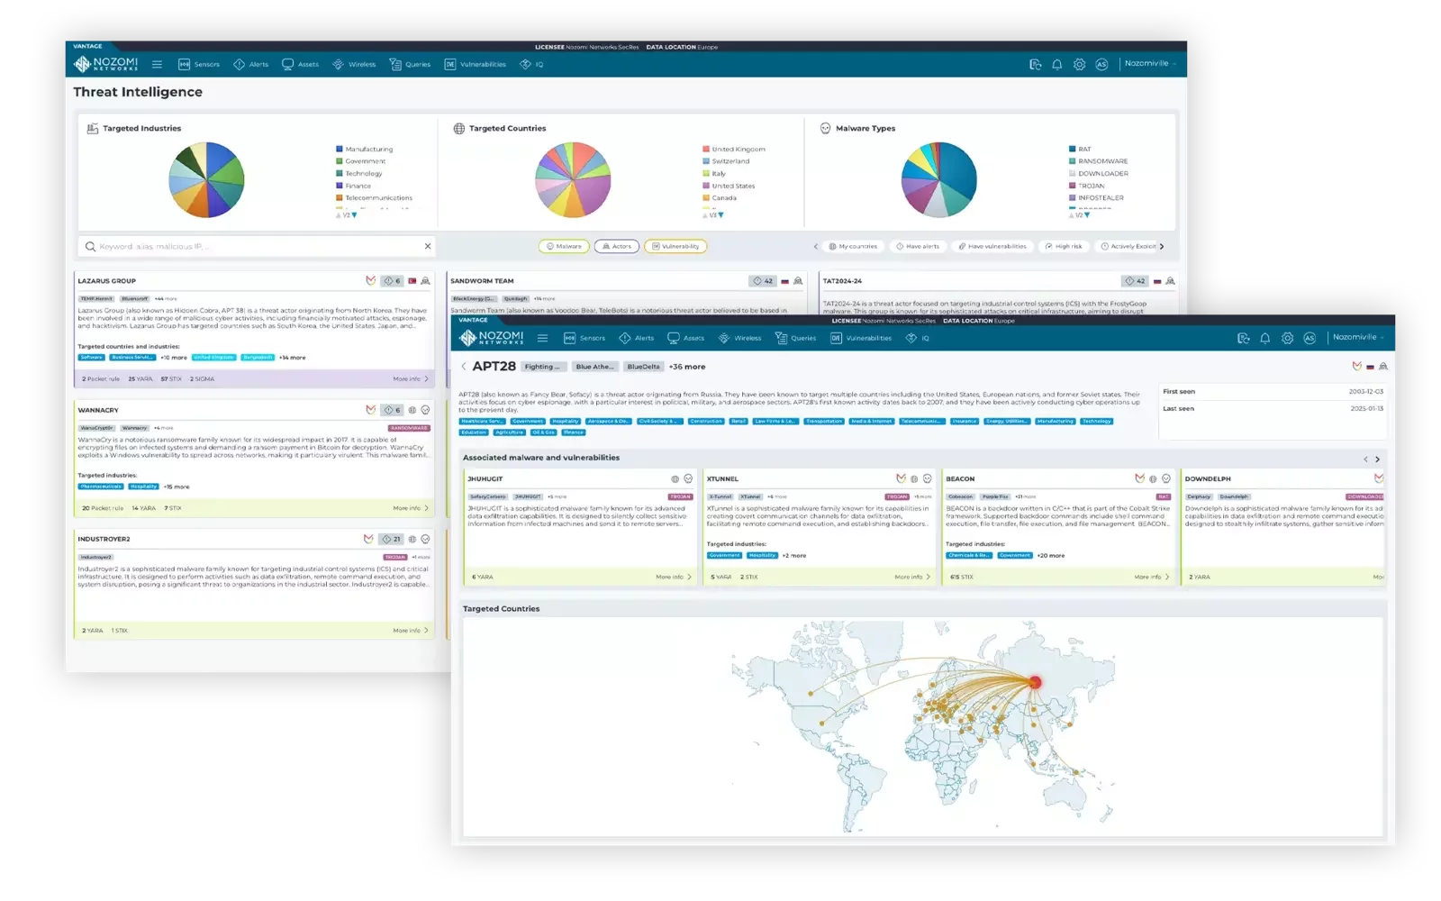This screenshot has height=901, width=1441.
Task: Open the Nozomiville dropdown in the APT28 window
Action: coord(1358,337)
